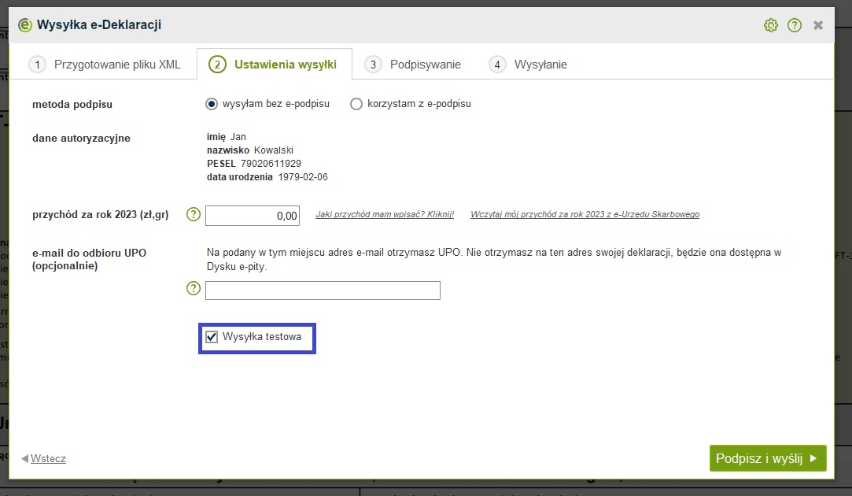Screen dimensions: 852x496
Task: Click the 'Wysyłka e-Deklaracji' dialog title
Action: coord(99,25)
